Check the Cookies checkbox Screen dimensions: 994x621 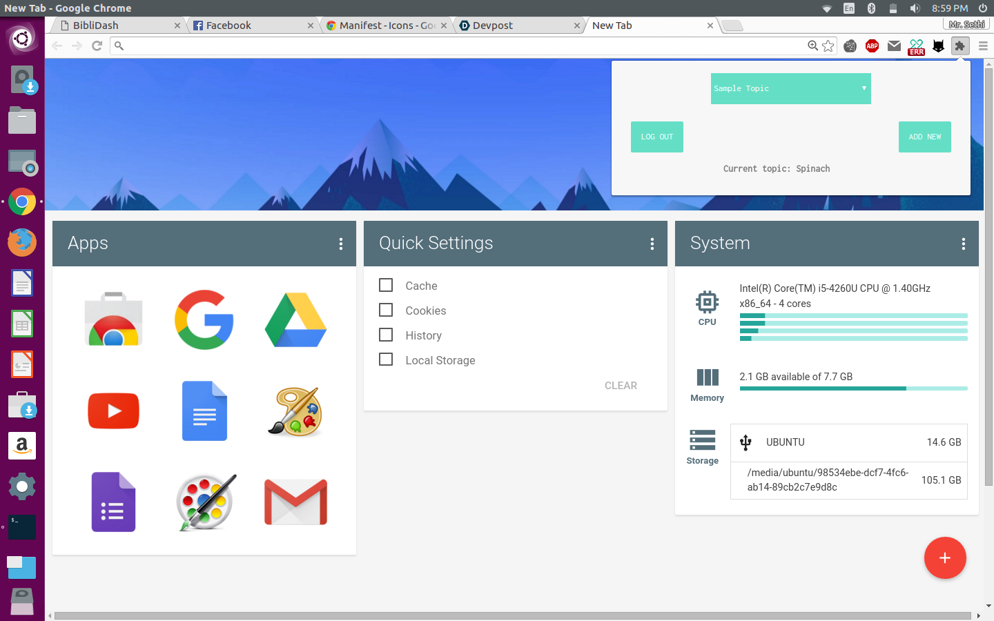(x=386, y=310)
